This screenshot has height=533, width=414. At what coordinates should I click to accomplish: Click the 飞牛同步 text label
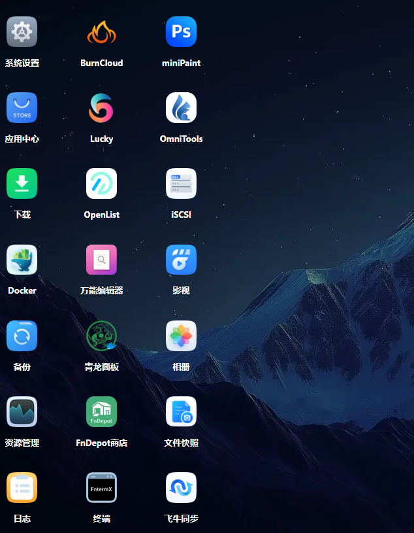tap(182, 519)
